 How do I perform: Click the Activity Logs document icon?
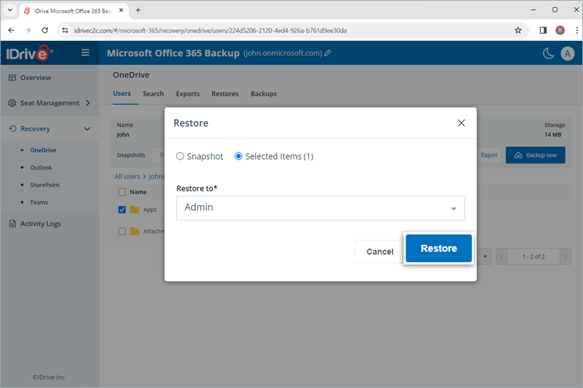13,224
